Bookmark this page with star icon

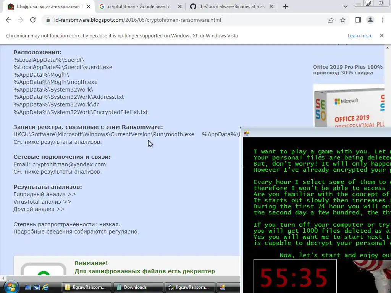tap(343, 20)
